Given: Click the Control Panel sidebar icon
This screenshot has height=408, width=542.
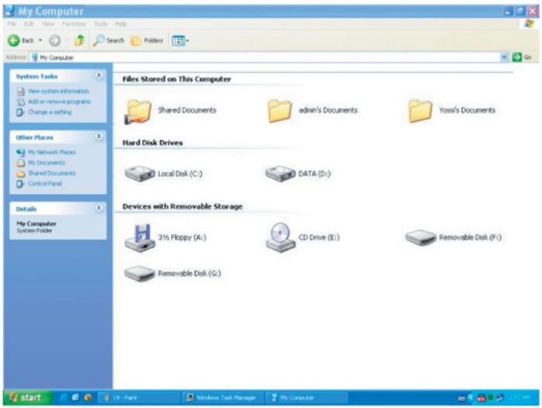Looking at the screenshot, I should tap(20, 184).
